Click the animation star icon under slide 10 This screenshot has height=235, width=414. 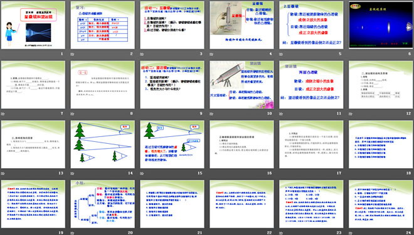point(211,114)
